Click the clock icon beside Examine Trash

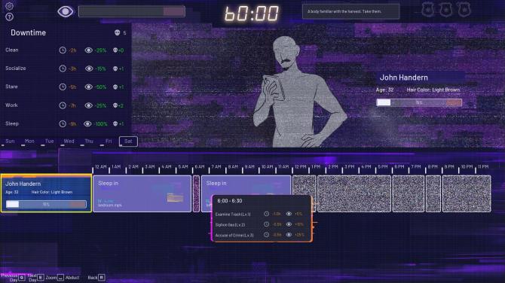click(x=266, y=214)
